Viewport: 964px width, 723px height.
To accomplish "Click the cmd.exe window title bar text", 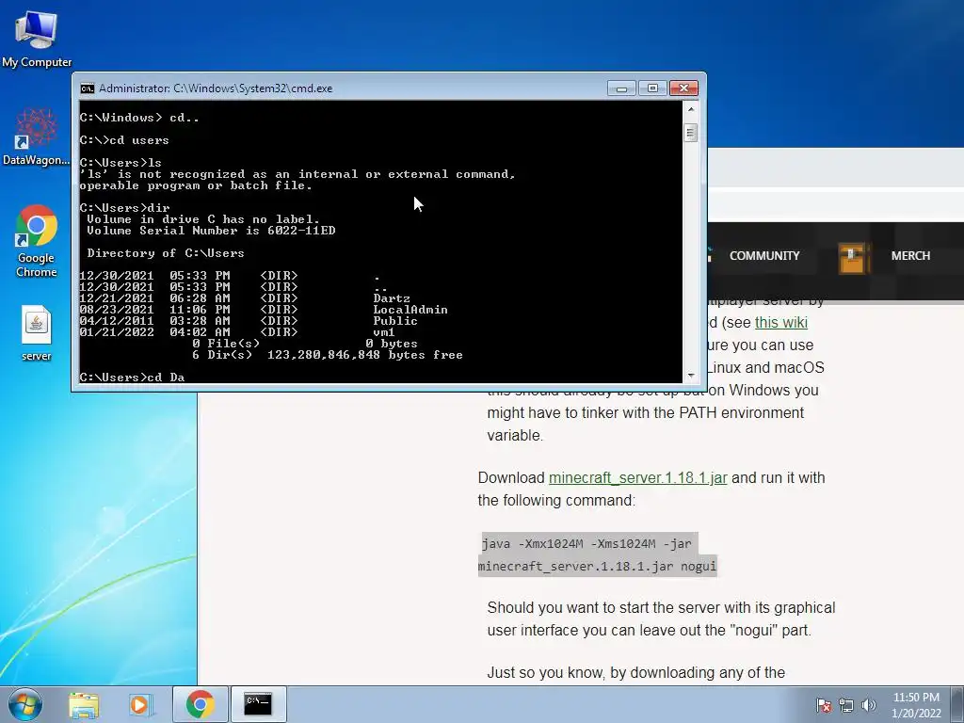I will tap(216, 88).
